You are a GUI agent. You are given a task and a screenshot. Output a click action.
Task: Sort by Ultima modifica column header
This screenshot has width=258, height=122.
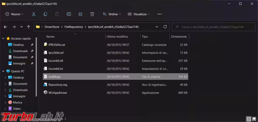click(x=117, y=37)
